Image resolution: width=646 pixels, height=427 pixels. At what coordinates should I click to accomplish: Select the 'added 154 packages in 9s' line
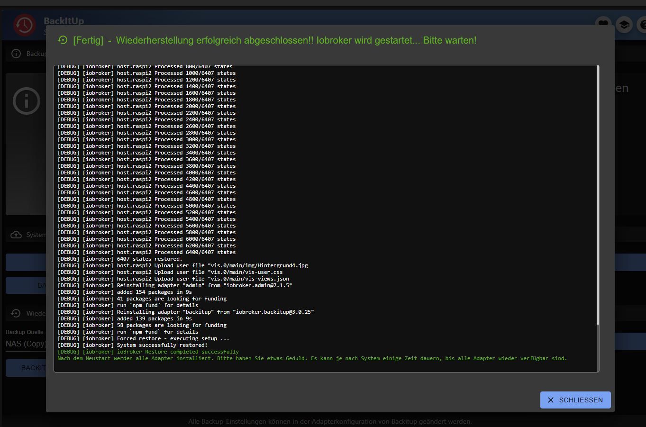point(125,292)
